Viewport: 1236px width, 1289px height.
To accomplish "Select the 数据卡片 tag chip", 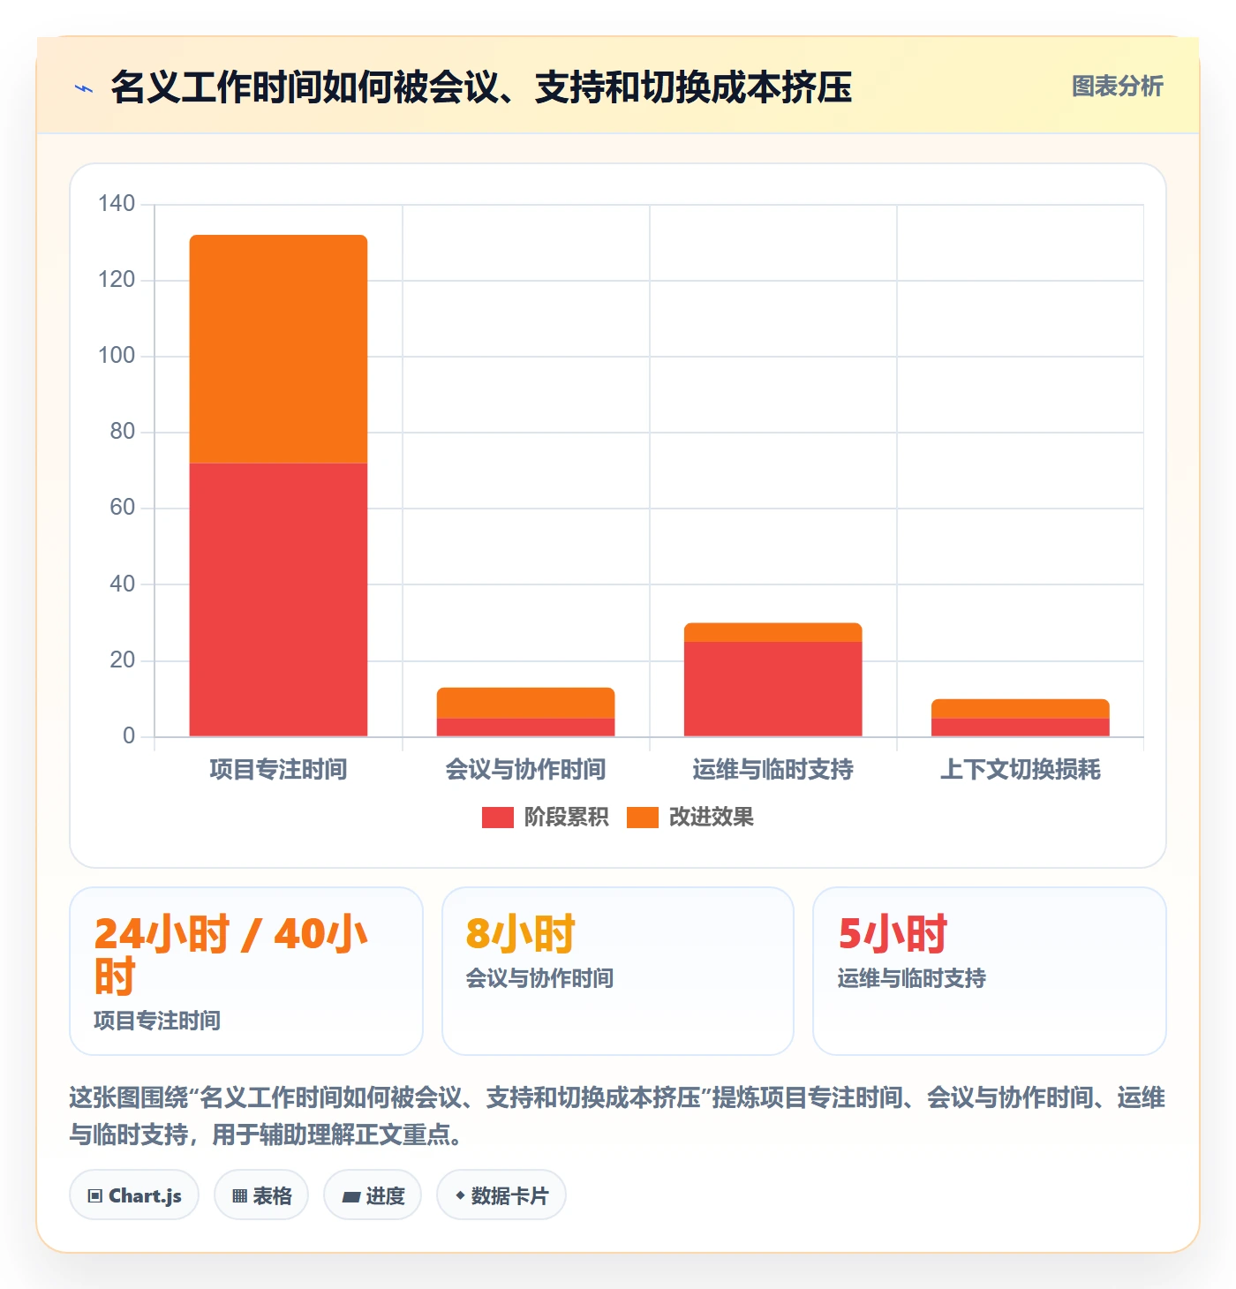I will [501, 1195].
